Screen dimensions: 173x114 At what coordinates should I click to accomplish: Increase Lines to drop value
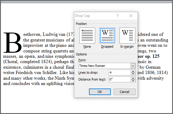pyautogui.click(x=133, y=71)
